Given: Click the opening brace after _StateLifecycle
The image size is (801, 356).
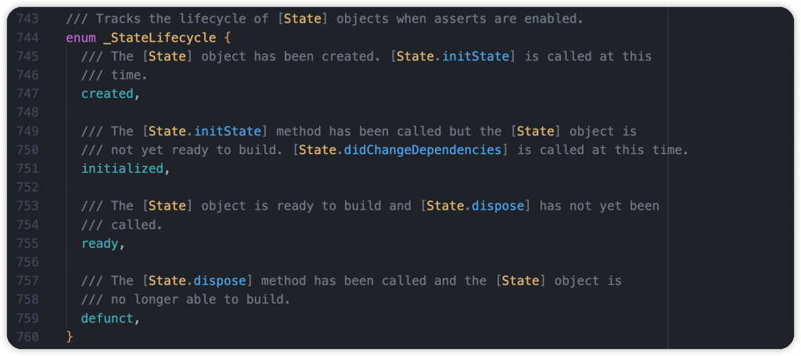Looking at the screenshot, I should click(228, 38).
